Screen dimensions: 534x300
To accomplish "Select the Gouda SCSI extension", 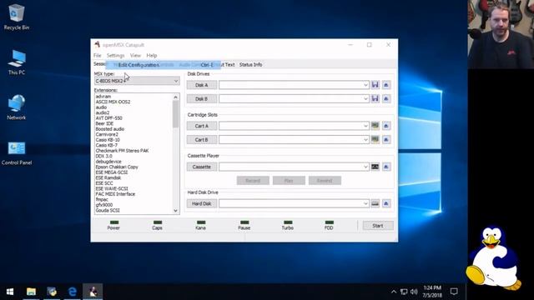I will coord(108,211).
